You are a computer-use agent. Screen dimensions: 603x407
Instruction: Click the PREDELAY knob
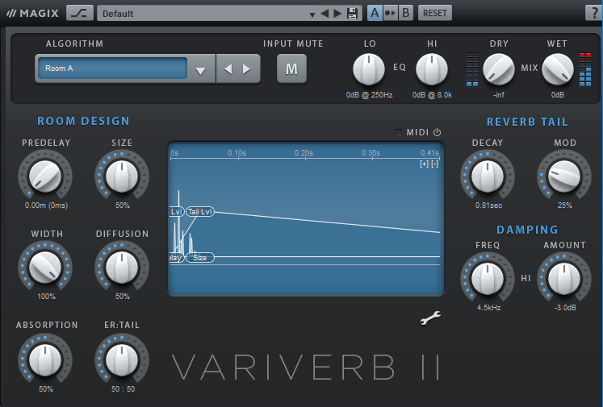(x=45, y=177)
